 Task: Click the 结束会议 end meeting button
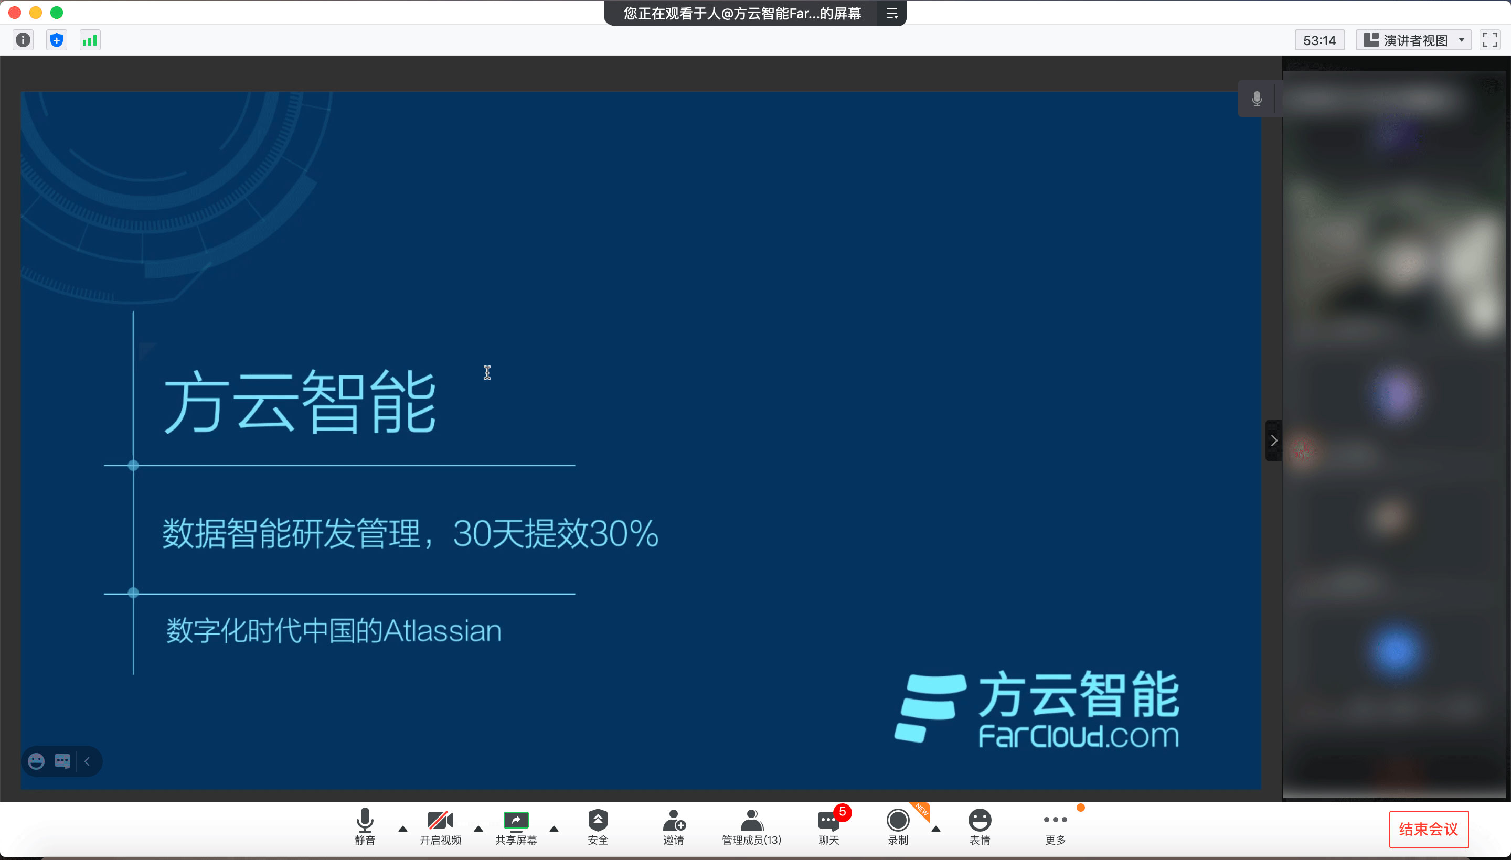click(1428, 829)
